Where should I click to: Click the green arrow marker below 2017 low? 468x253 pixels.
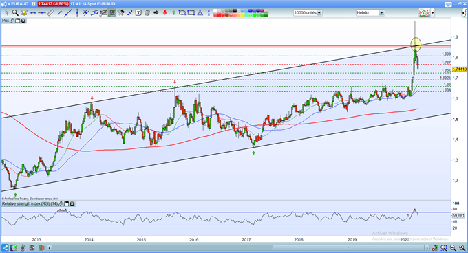click(x=253, y=153)
